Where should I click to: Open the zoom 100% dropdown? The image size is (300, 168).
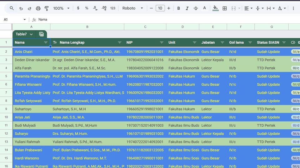(x=61, y=8)
